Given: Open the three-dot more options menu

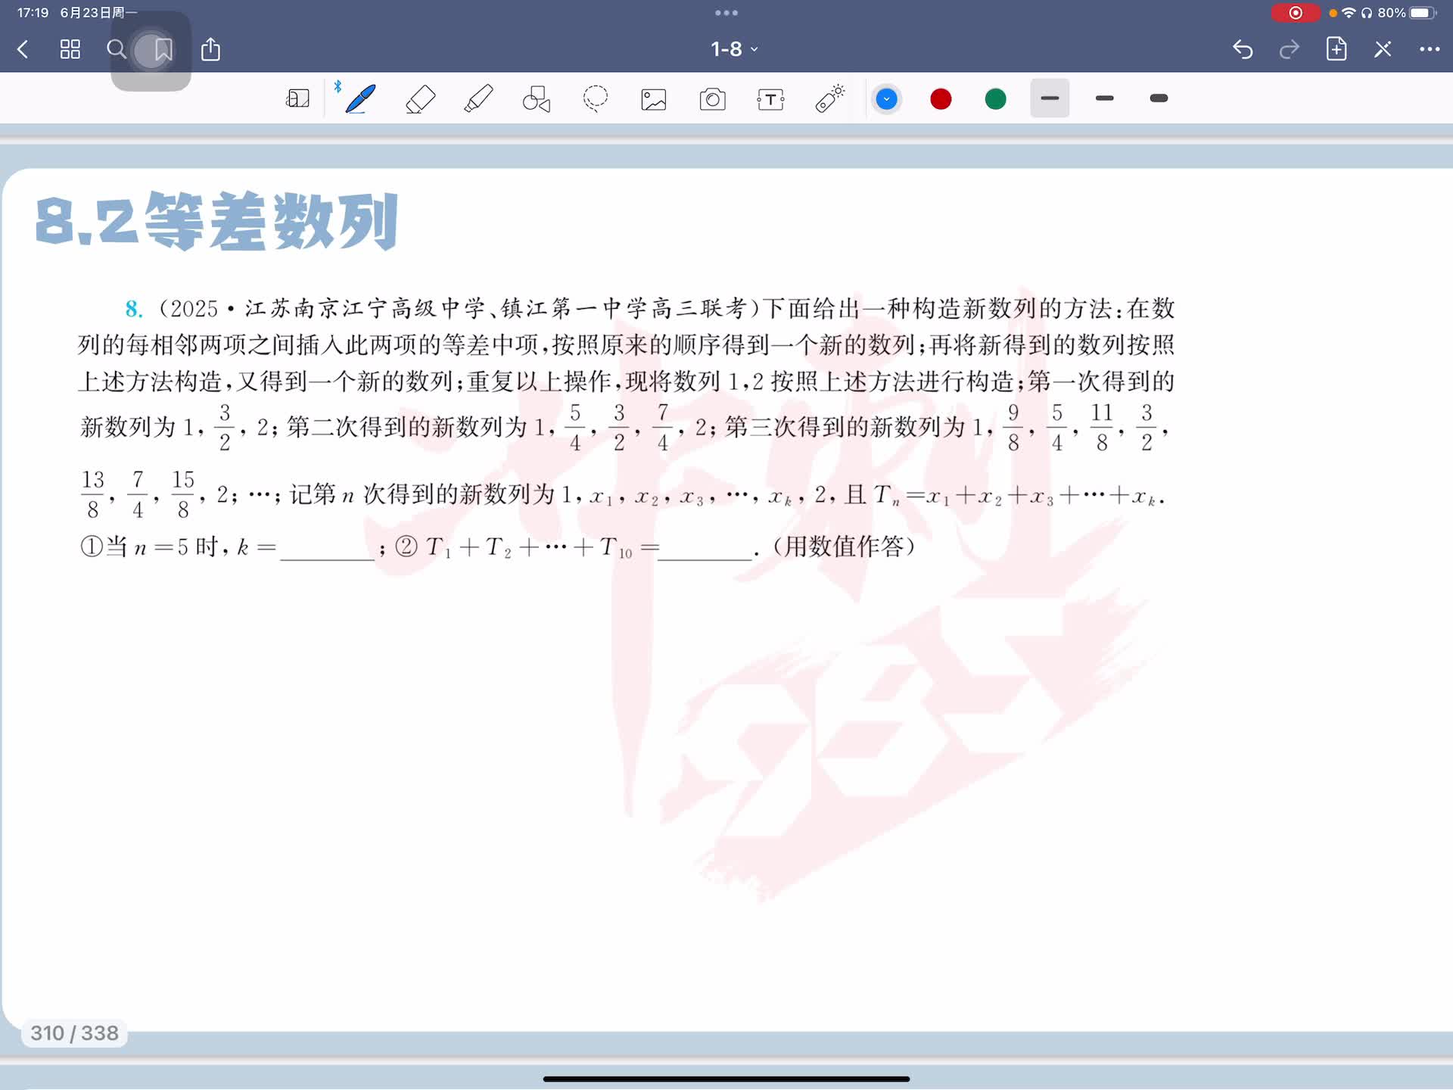Looking at the screenshot, I should pos(1430,49).
